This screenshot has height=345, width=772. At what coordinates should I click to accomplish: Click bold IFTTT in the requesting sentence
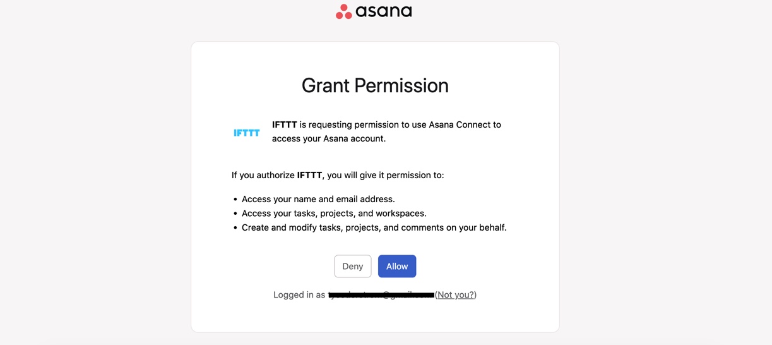(285, 124)
